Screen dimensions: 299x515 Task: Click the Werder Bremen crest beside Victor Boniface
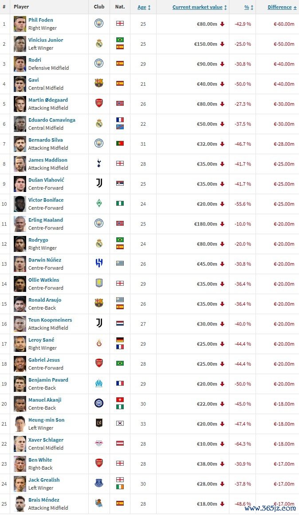click(x=99, y=204)
